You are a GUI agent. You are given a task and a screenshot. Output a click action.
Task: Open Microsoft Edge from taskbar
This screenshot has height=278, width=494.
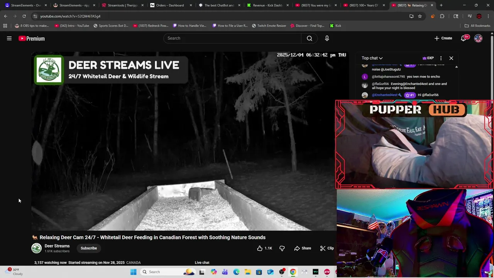[x=236, y=272]
